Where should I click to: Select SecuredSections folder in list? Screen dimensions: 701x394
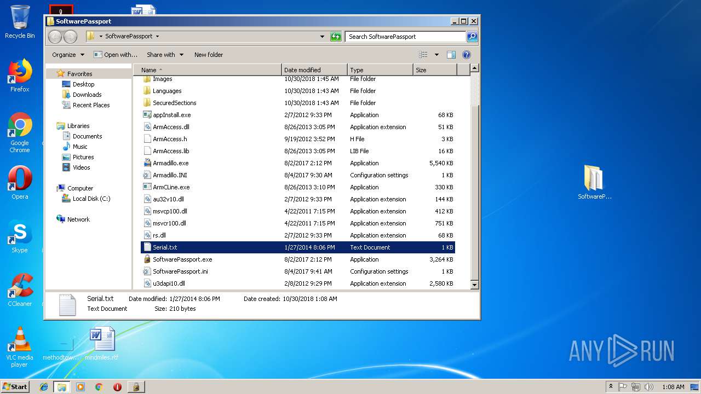click(x=298, y=103)
